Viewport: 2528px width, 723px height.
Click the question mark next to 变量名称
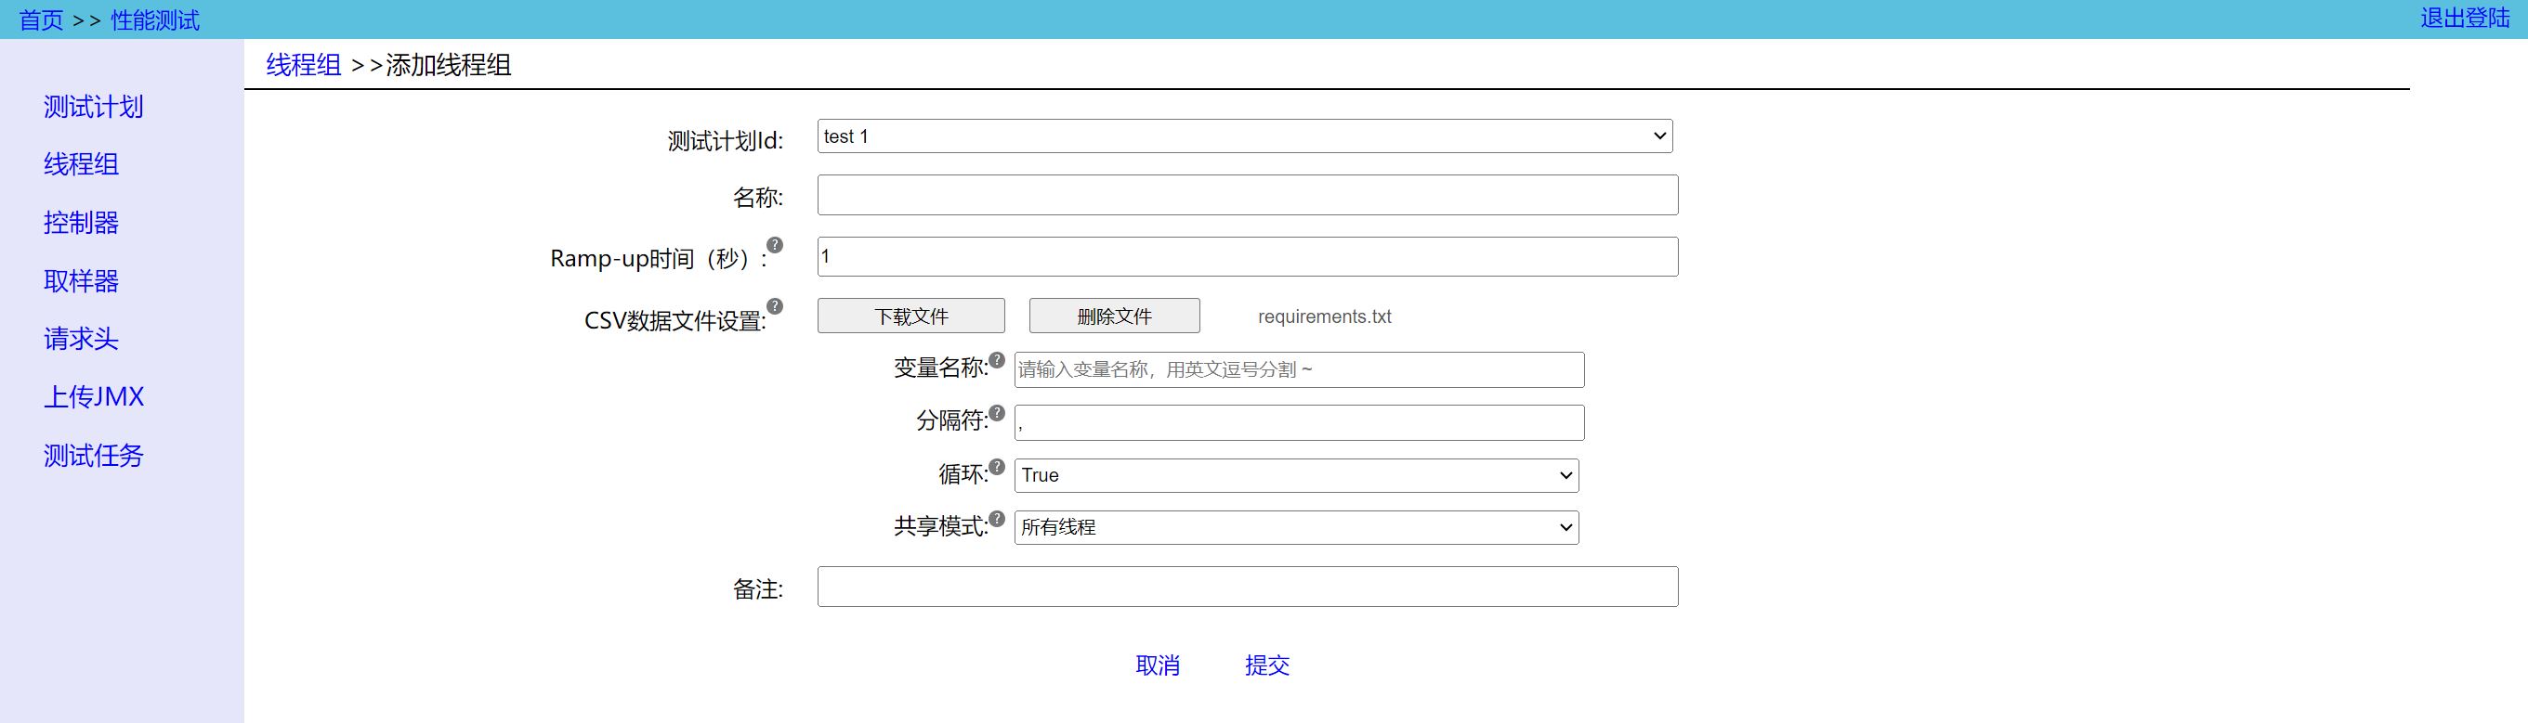tap(996, 360)
